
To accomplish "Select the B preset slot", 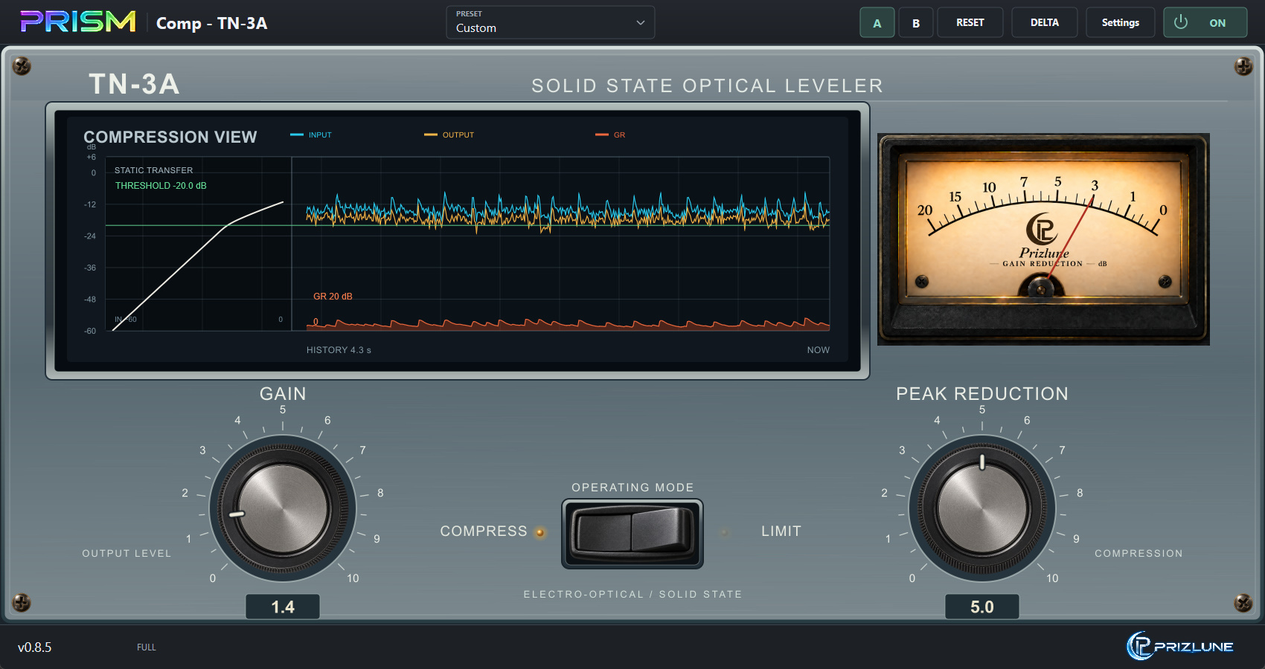I will point(916,22).
